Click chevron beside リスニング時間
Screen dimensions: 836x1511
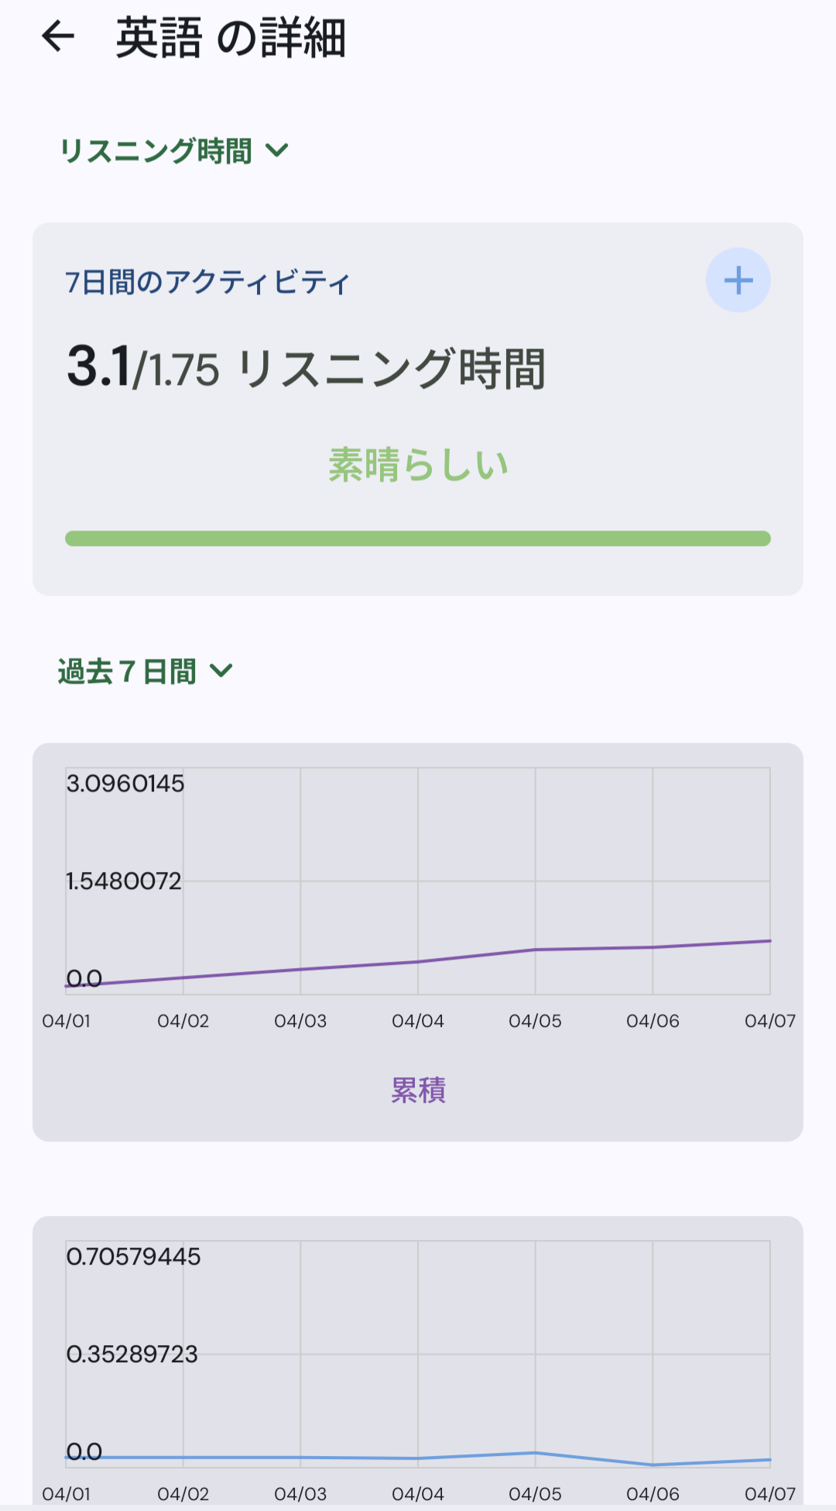[277, 150]
